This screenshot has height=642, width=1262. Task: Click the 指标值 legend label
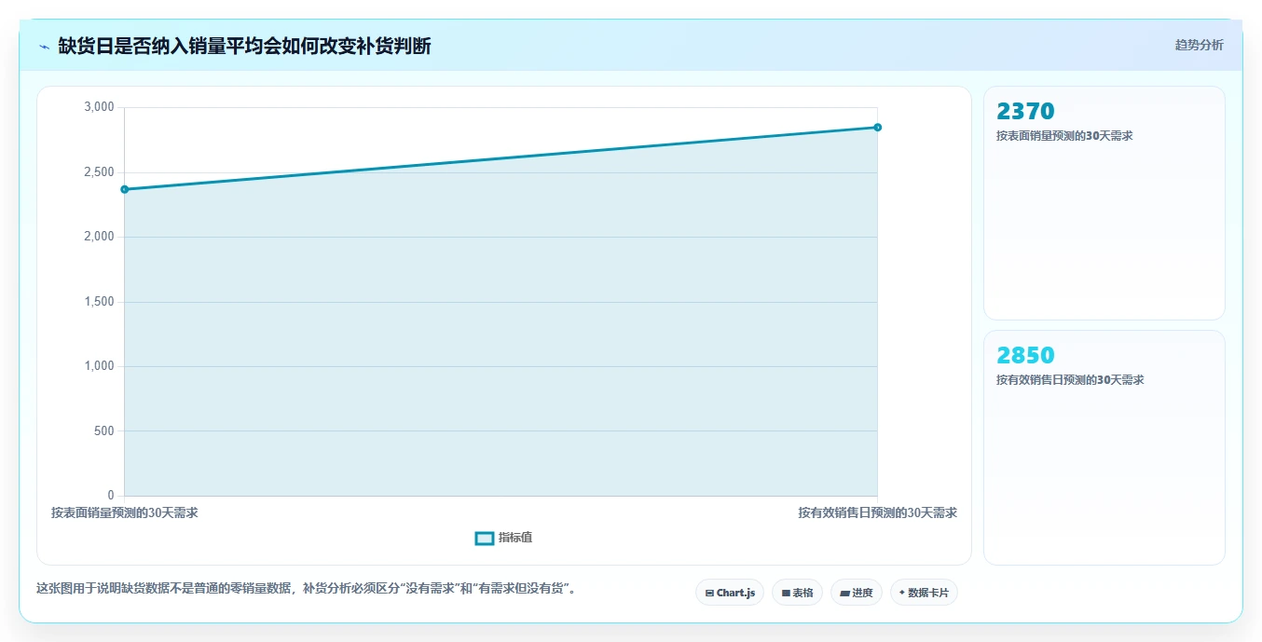tap(515, 538)
